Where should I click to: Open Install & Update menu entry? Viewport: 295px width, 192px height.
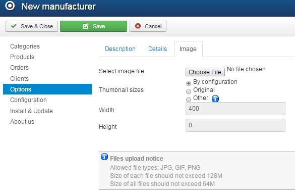tap(31, 111)
